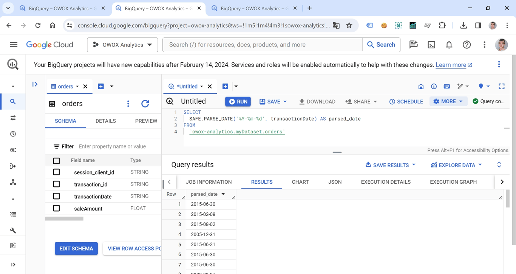This screenshot has height=274, width=516.
Task: Close the Untitled query tab
Action: click(210, 87)
